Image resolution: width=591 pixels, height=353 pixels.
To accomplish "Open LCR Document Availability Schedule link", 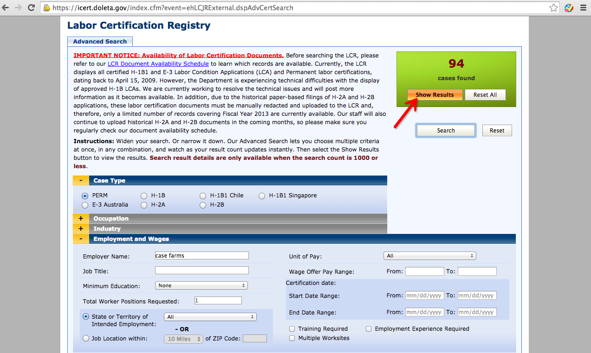I will [x=158, y=64].
